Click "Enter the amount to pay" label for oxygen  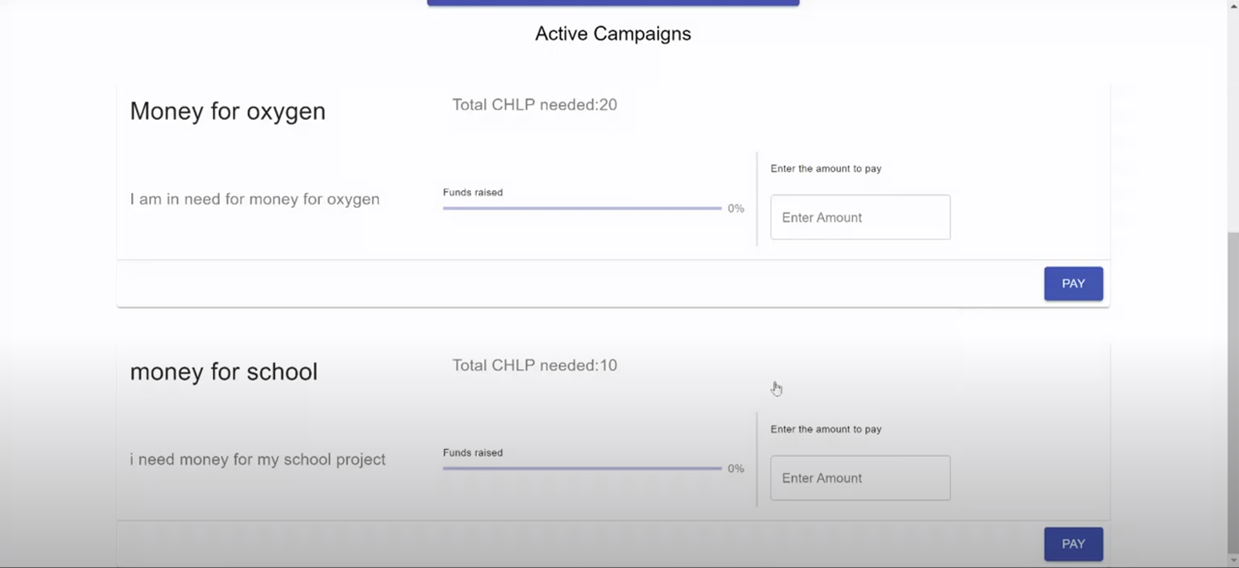point(826,168)
